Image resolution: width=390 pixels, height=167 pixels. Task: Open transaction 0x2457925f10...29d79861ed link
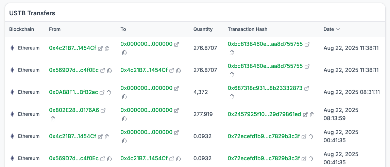point(264,114)
